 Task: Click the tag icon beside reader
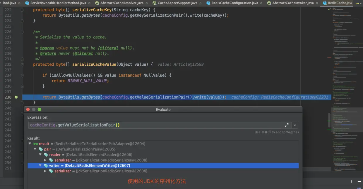(x=46, y=155)
